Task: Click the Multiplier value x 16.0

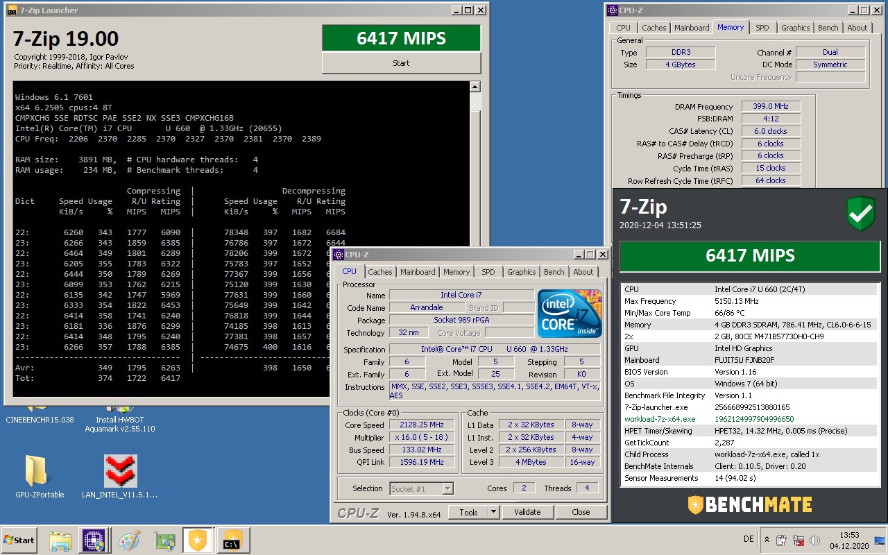Action: coord(422,437)
